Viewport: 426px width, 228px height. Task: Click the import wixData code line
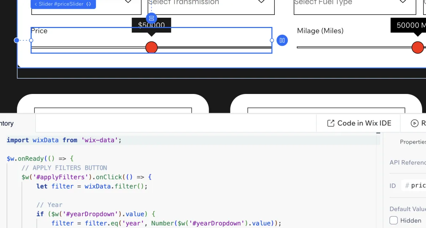[x=64, y=140]
